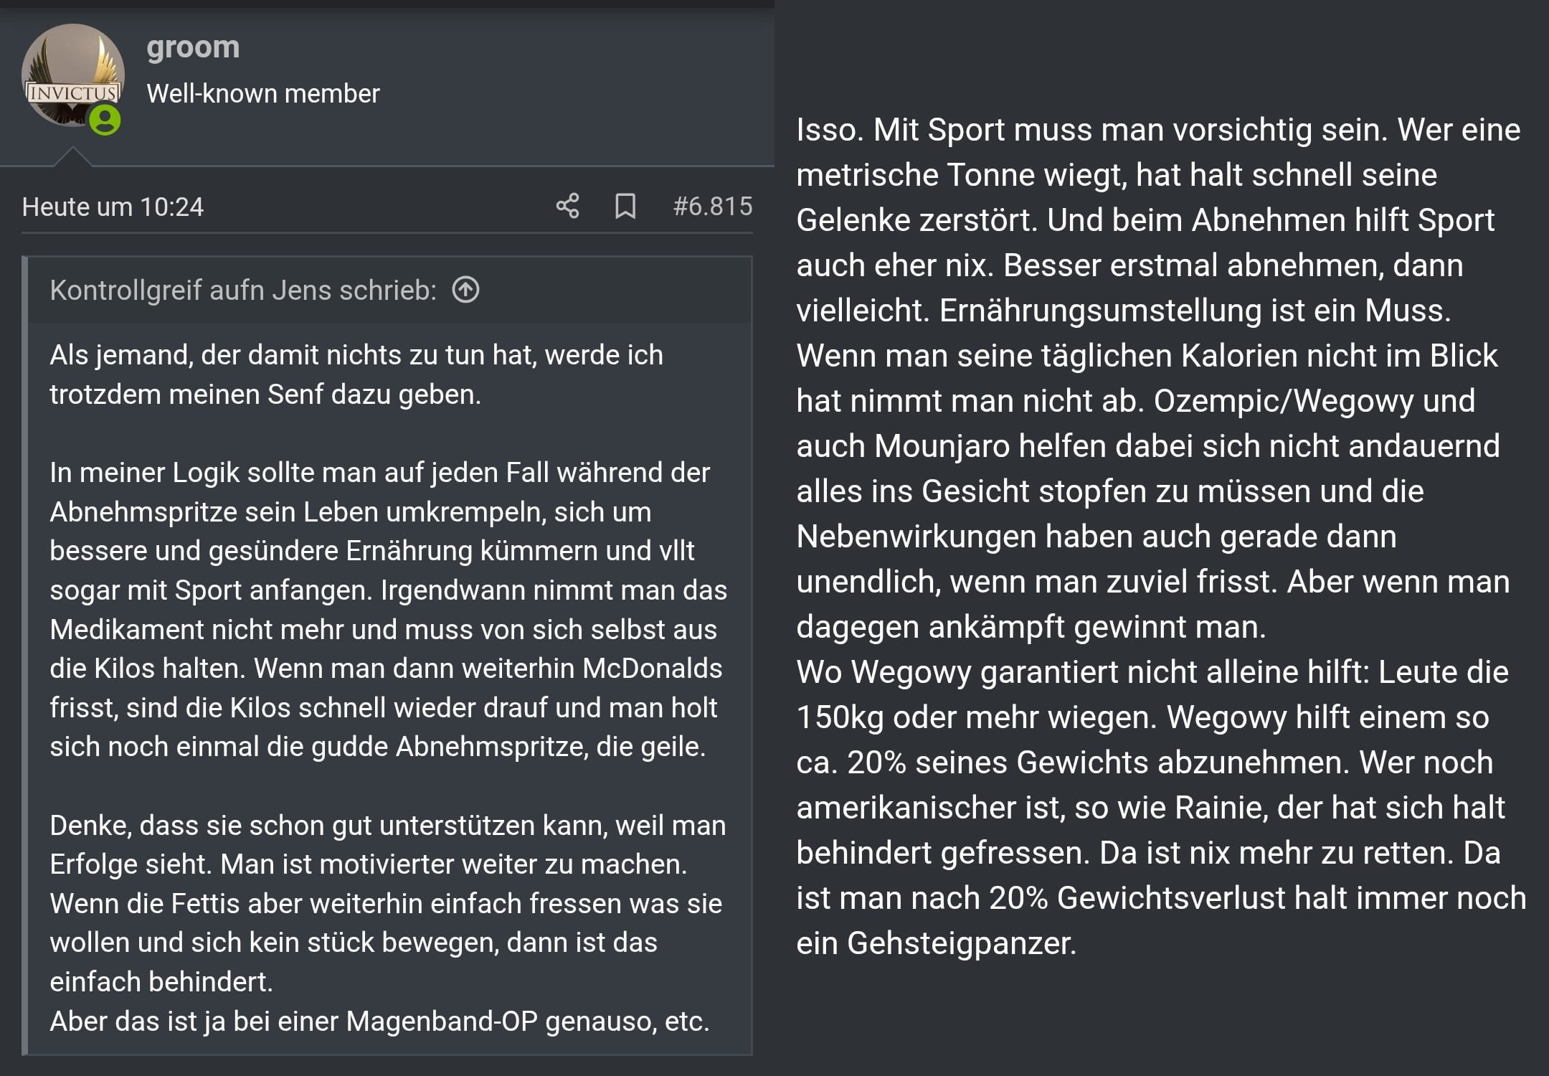
Task: Bookmark this post using the bookmark icon
Action: 625,207
